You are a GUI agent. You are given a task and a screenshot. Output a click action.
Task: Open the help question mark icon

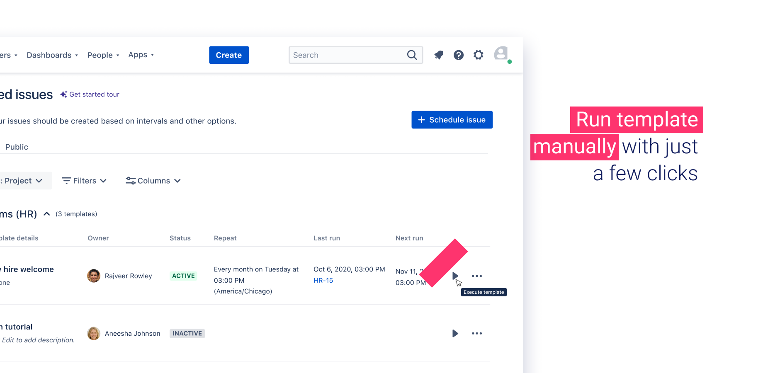tap(458, 55)
